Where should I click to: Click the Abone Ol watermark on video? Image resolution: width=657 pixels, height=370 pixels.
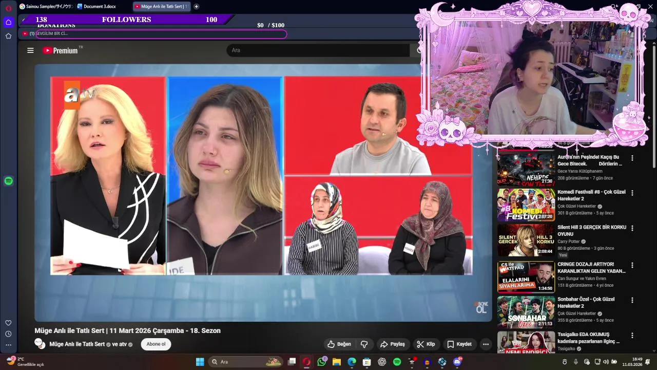pyautogui.click(x=480, y=307)
